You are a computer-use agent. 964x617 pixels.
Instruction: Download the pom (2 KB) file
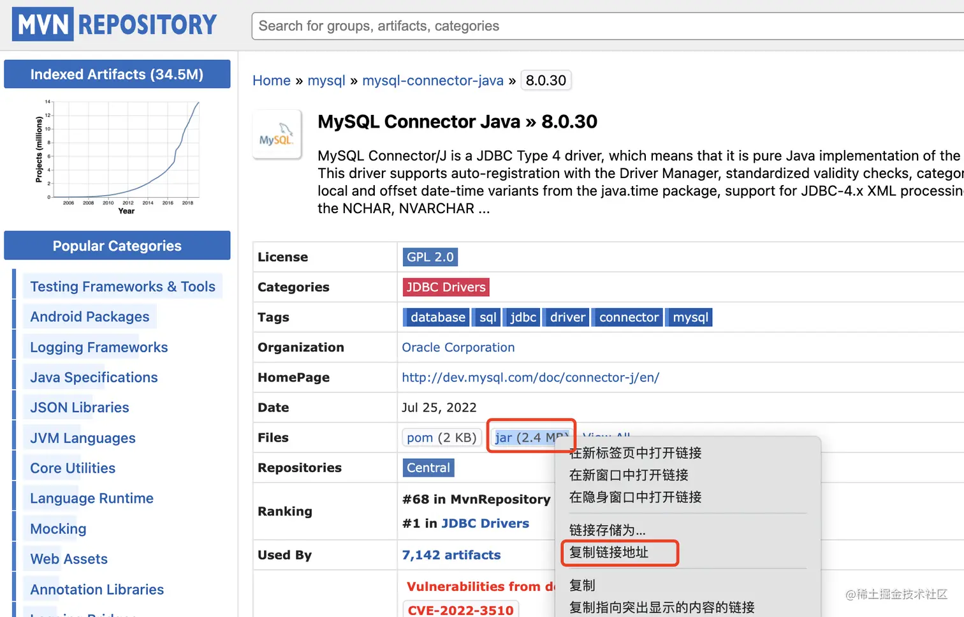[441, 437]
